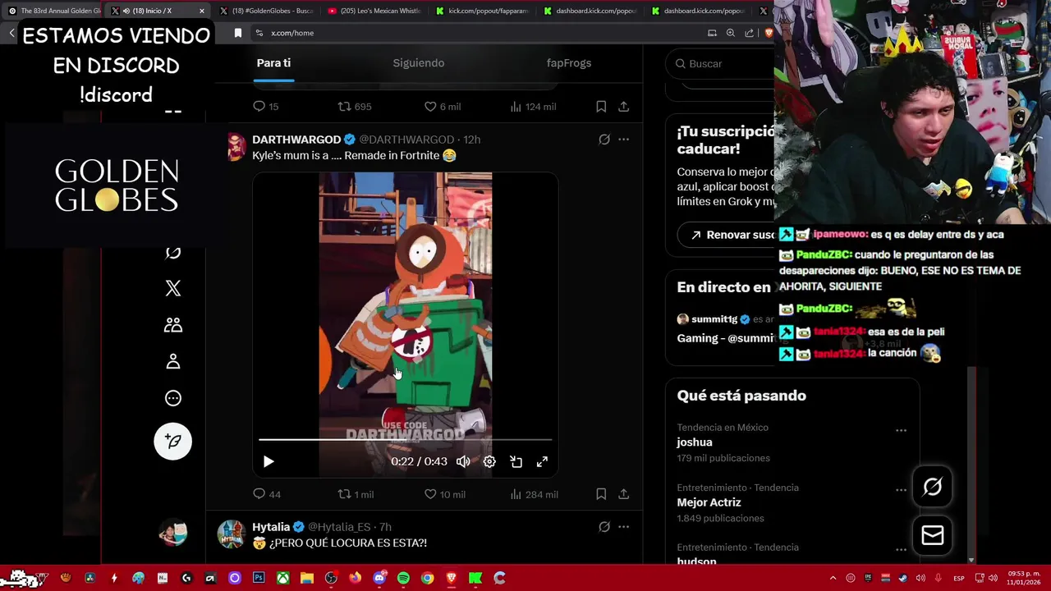Viewport: 1051px width, 591px height.
Task: Bookmark the DARTHWARGOD post
Action: [601, 494]
